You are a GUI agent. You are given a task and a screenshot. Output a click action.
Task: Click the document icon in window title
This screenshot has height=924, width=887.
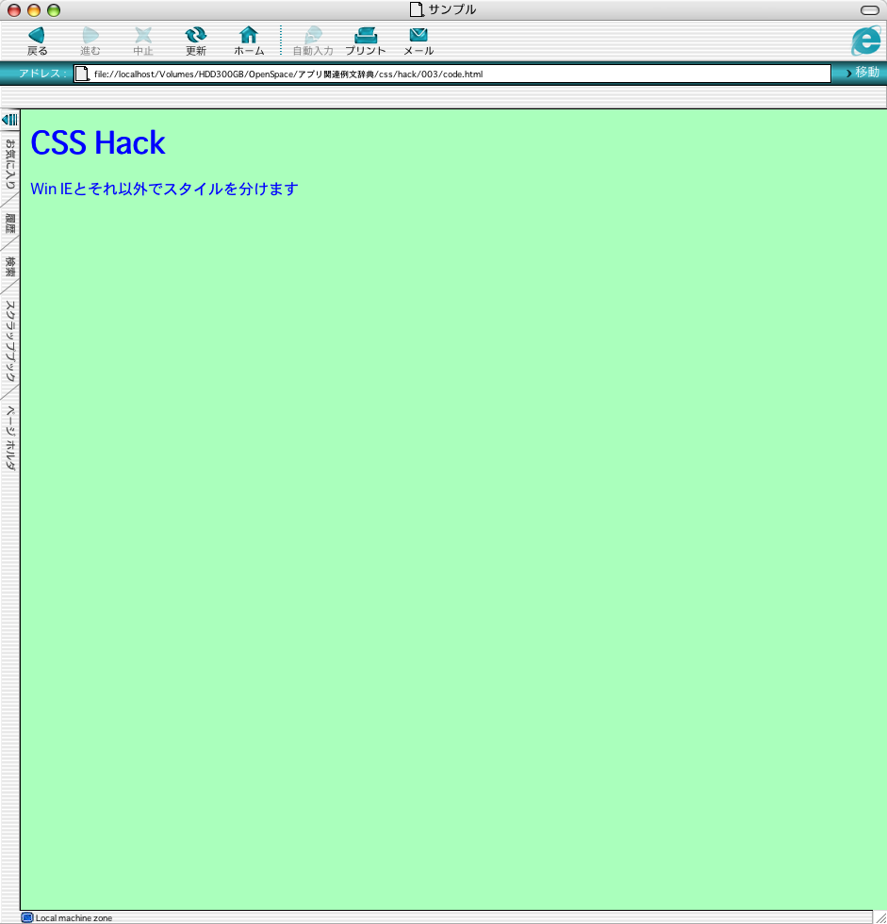tap(417, 9)
